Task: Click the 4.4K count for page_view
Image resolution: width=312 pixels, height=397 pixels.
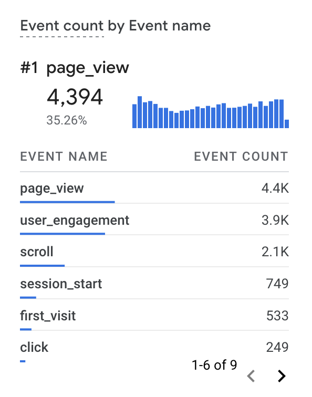Action: pos(275,188)
